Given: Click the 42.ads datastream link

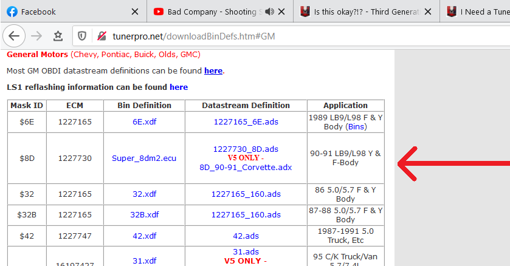Looking at the screenshot, I should 246,236.
